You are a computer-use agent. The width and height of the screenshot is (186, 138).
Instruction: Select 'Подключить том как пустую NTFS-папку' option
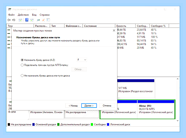pos(22,65)
